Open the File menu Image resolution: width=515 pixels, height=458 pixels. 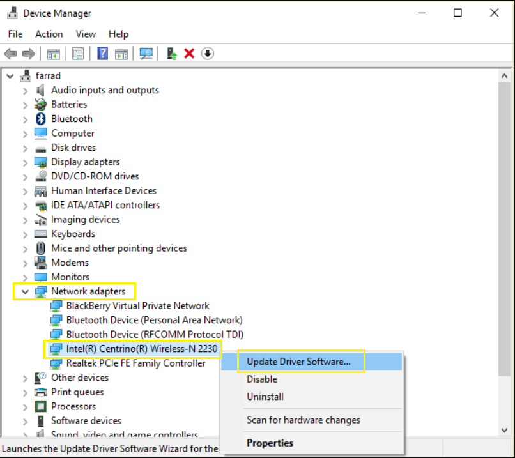[x=15, y=34]
